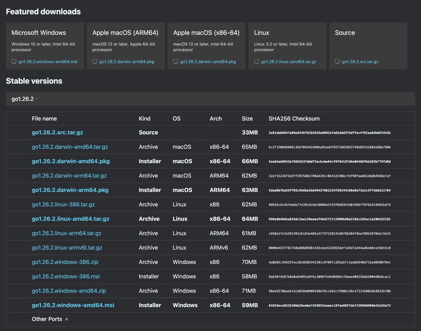Click Source kind cell in src.tar.gz row
The image size is (421, 331).
[148, 133]
